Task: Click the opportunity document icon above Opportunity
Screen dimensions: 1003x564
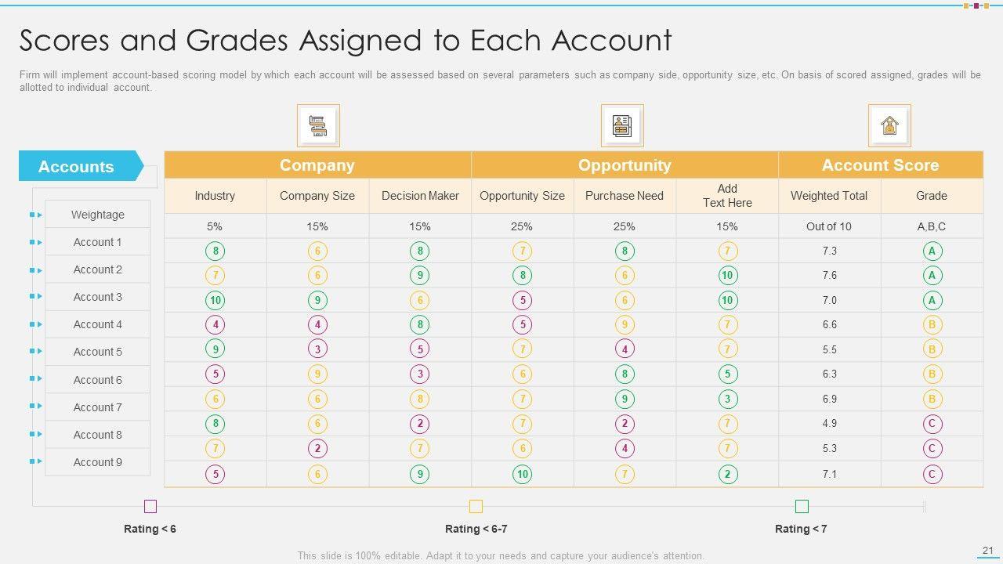Action: tap(622, 125)
